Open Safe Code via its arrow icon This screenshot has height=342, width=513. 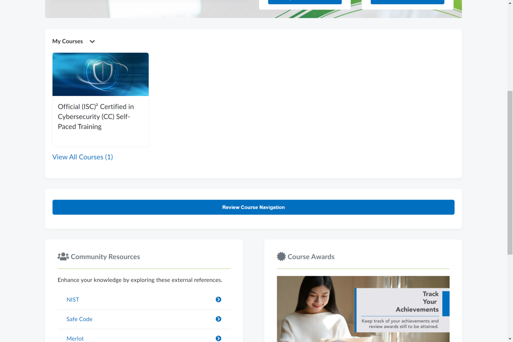point(218,319)
